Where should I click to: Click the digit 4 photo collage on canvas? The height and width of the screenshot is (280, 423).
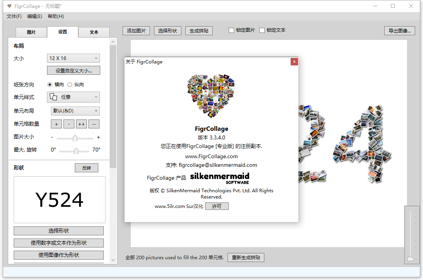362,143
